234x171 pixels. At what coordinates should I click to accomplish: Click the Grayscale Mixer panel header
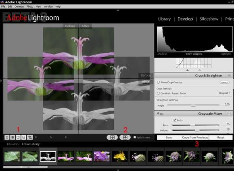pyautogui.click(x=193, y=114)
